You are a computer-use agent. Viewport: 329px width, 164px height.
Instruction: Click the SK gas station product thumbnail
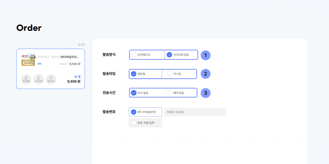28,59
